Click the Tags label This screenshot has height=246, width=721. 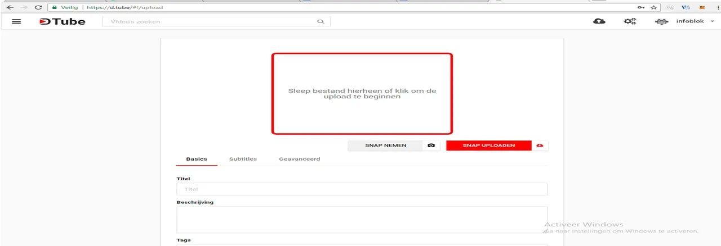click(184, 240)
